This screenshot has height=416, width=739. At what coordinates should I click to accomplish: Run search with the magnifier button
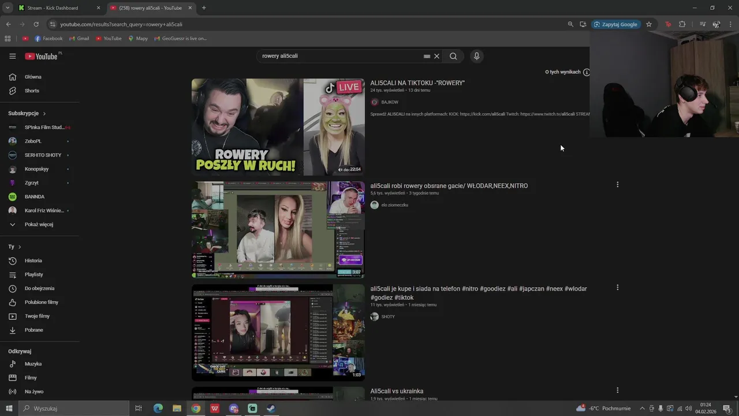tap(453, 56)
